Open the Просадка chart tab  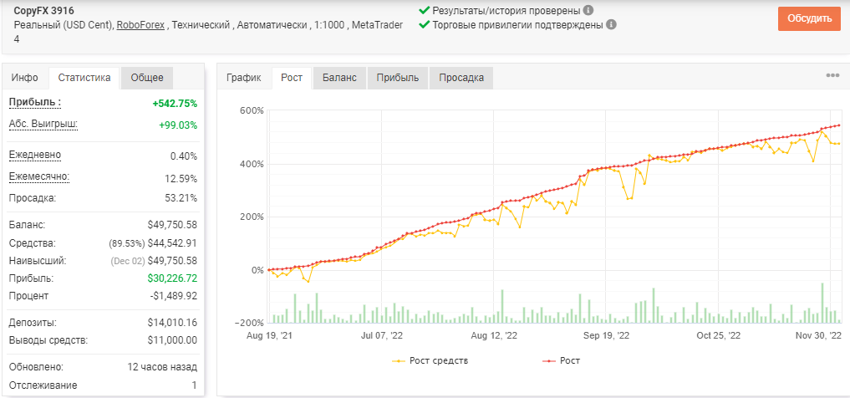tap(461, 78)
